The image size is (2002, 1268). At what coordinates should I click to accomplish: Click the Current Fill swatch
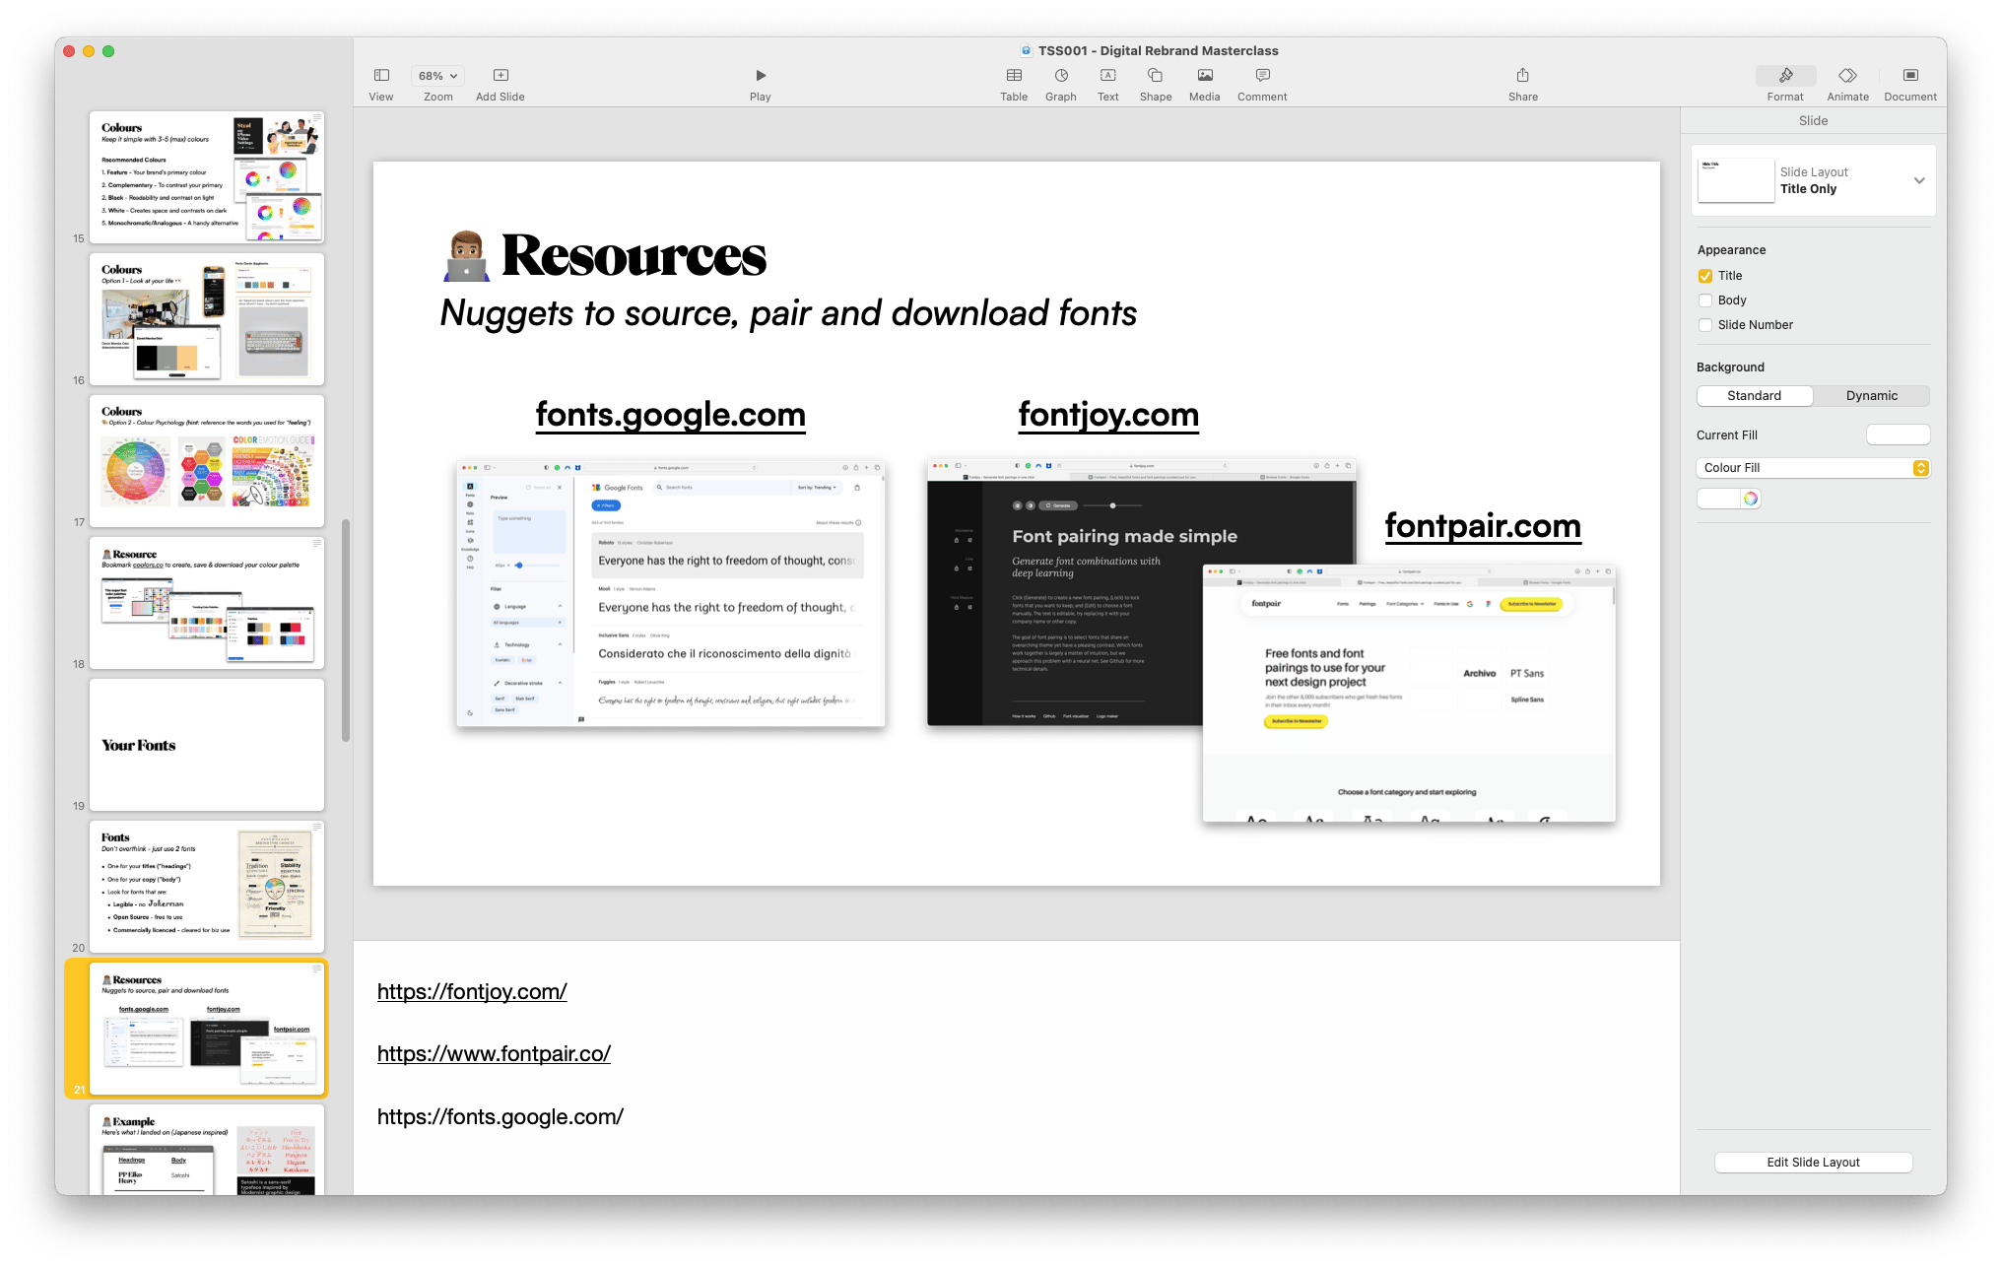point(1899,435)
